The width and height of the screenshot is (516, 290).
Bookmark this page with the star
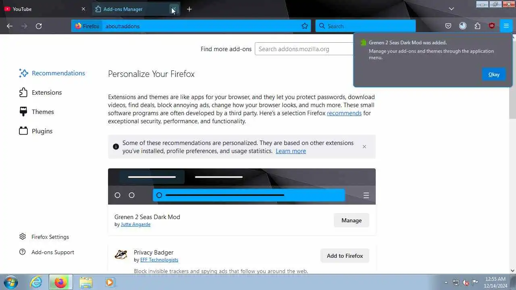click(x=305, y=26)
